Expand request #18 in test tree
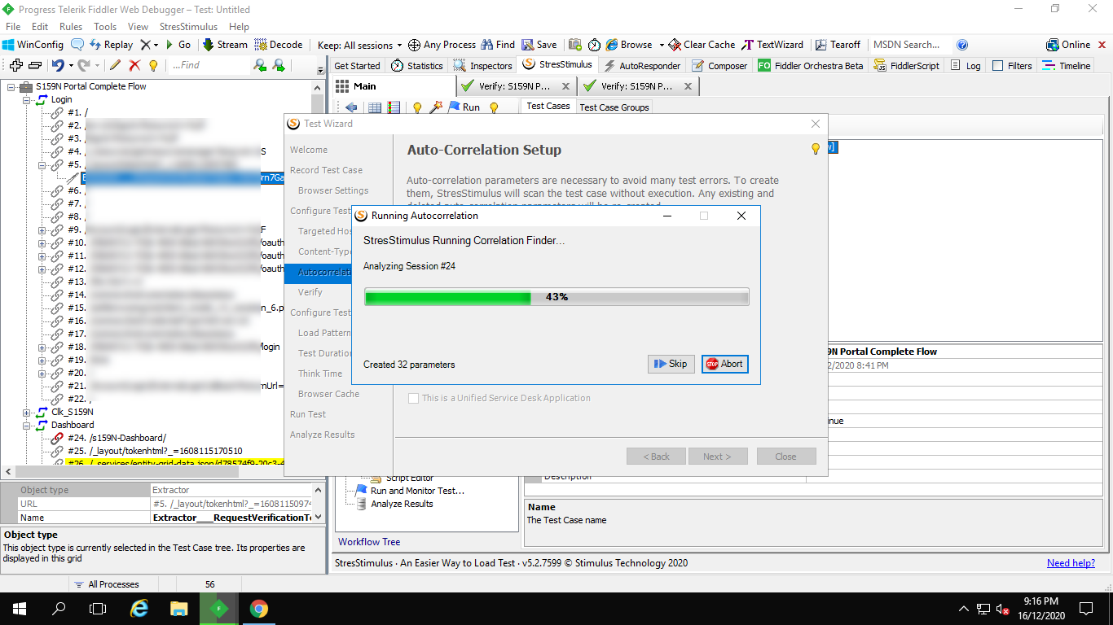 42,347
